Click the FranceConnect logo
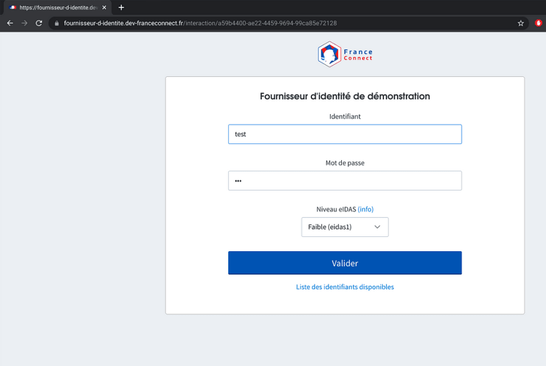 [x=345, y=55]
